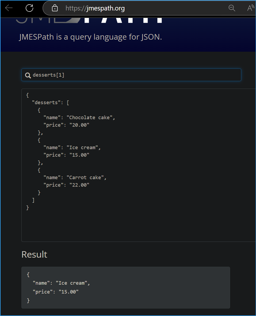Click the read aloud icon

point(250,8)
